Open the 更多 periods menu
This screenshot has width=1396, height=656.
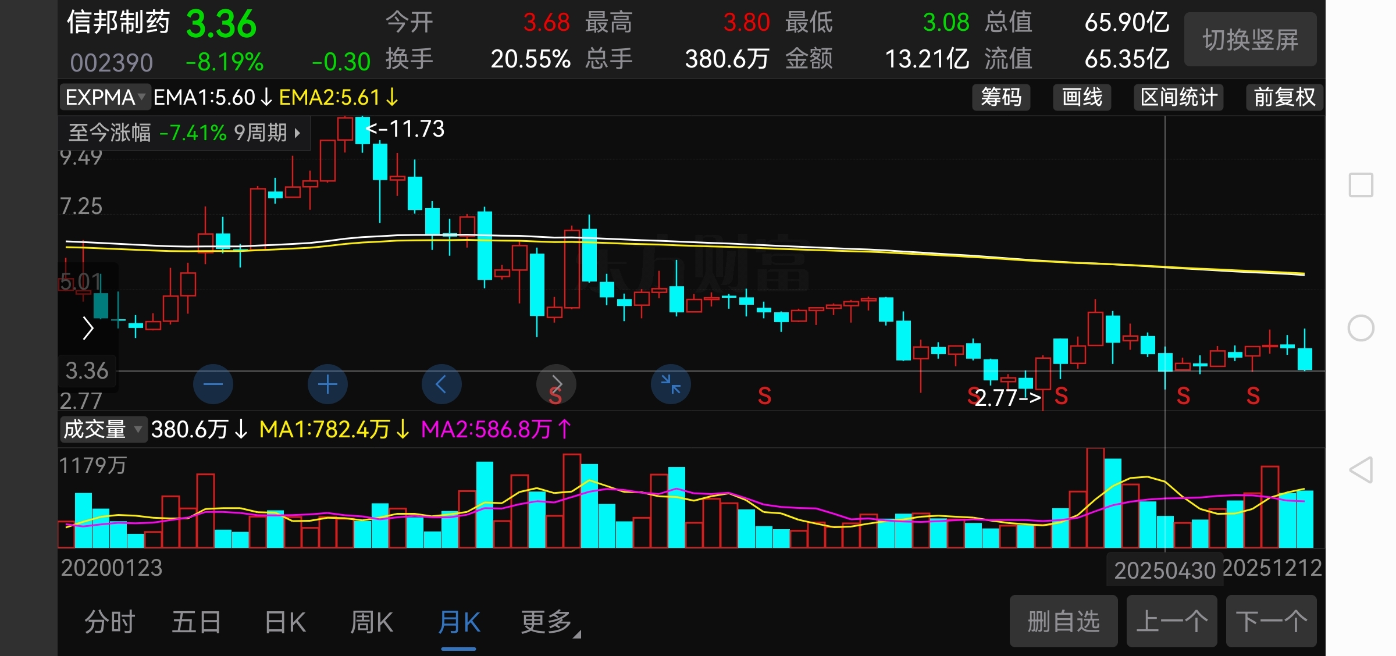tap(548, 622)
